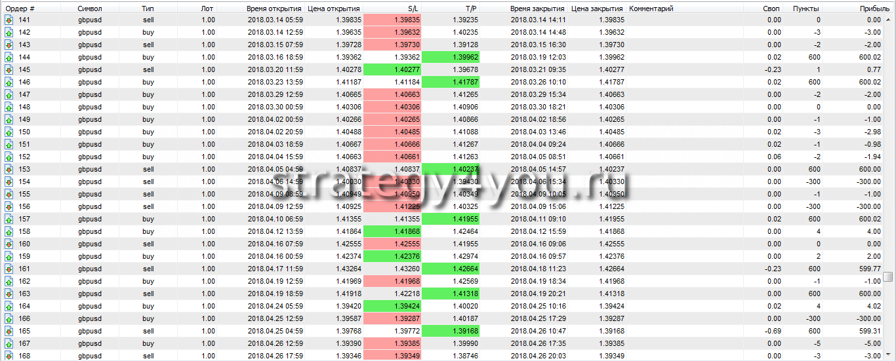Click the row icon for order 160
The image size is (896, 361).
(9, 244)
